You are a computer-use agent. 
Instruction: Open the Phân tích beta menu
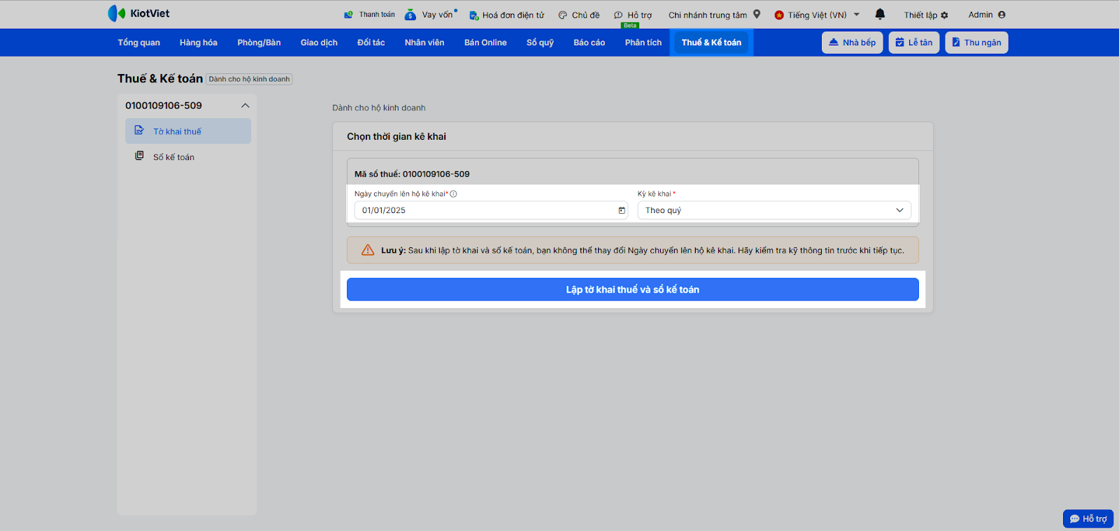[643, 43]
